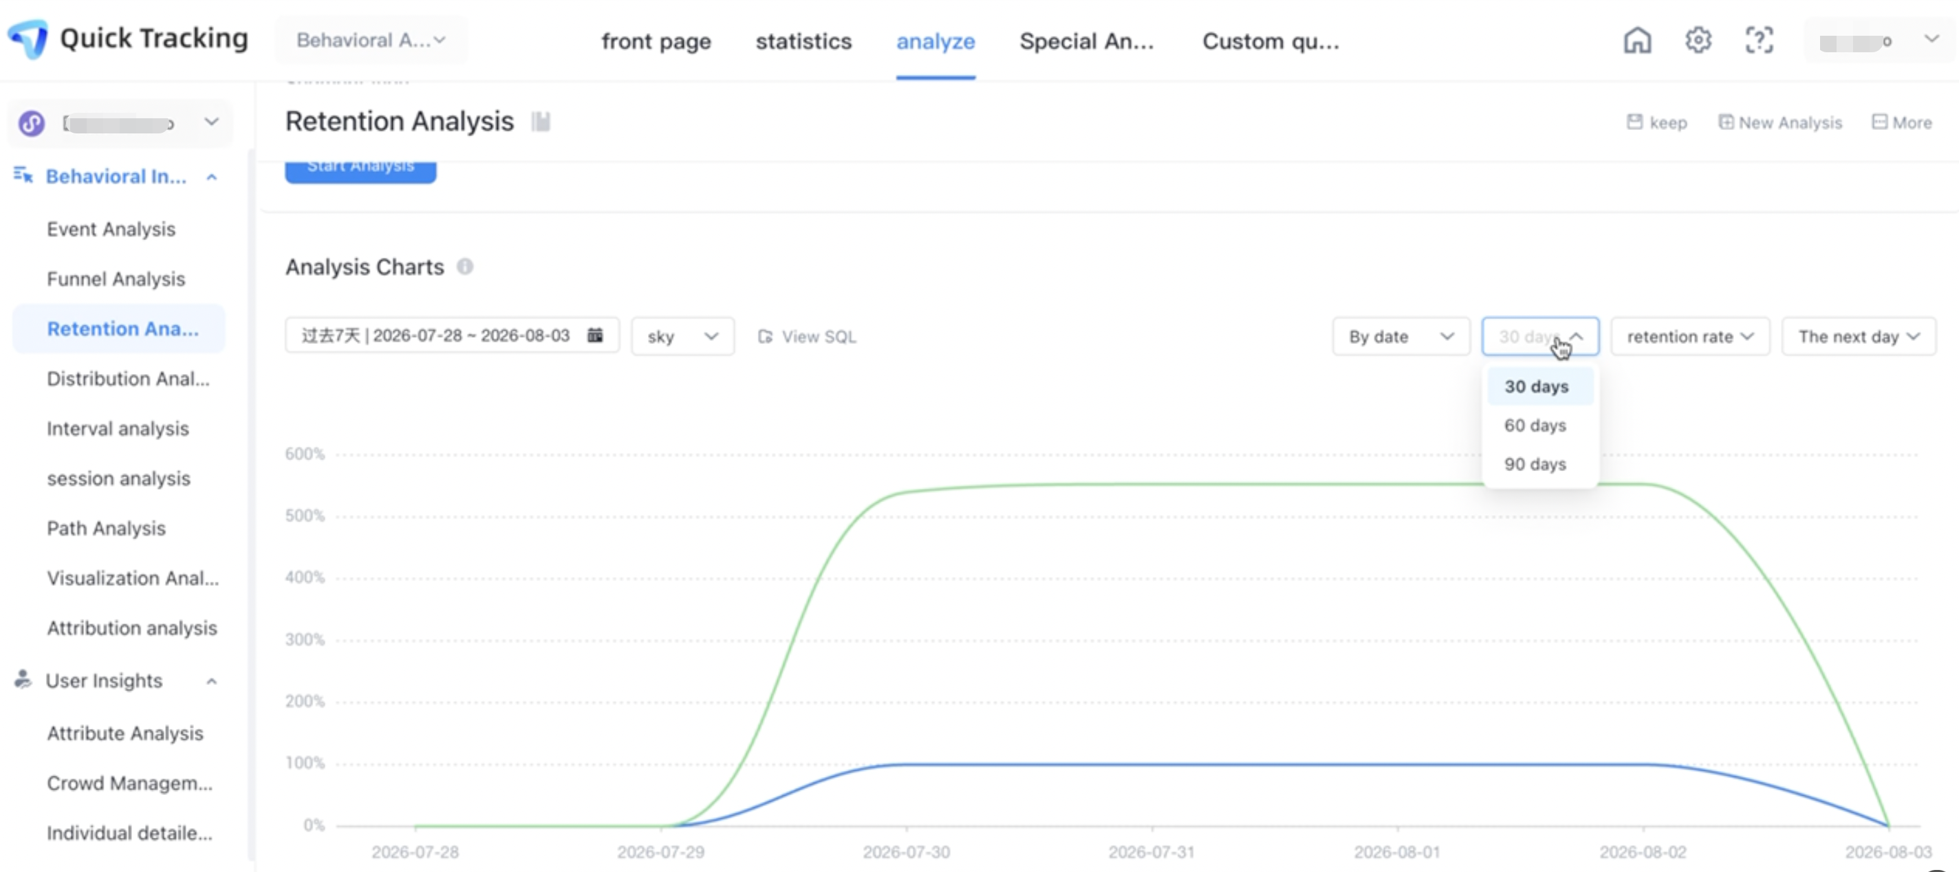Image resolution: width=1959 pixels, height=872 pixels.
Task: Go to home via house icon
Action: [x=1637, y=41]
